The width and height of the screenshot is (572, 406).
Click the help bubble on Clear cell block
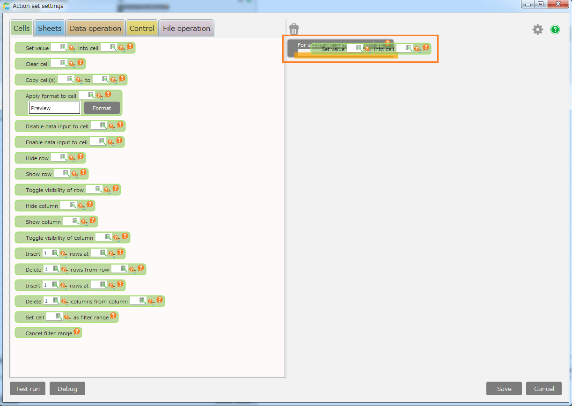coord(81,62)
